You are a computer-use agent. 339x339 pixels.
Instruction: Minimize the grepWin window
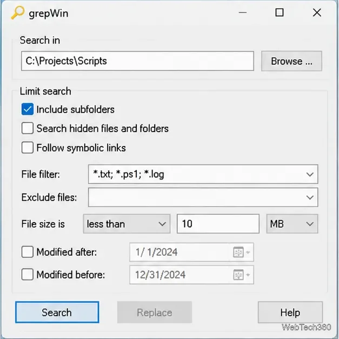pyautogui.click(x=243, y=12)
